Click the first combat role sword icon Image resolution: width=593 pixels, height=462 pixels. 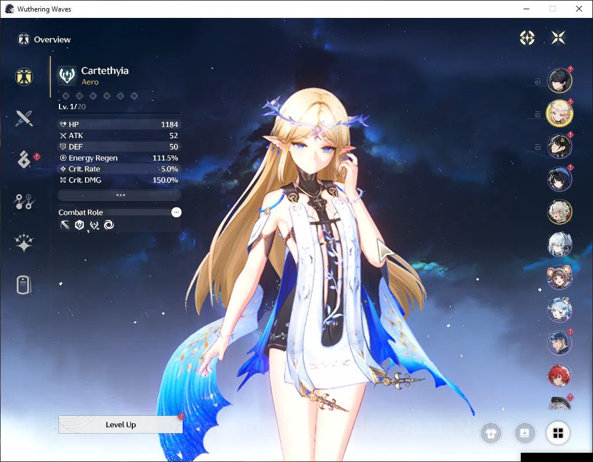tap(65, 225)
